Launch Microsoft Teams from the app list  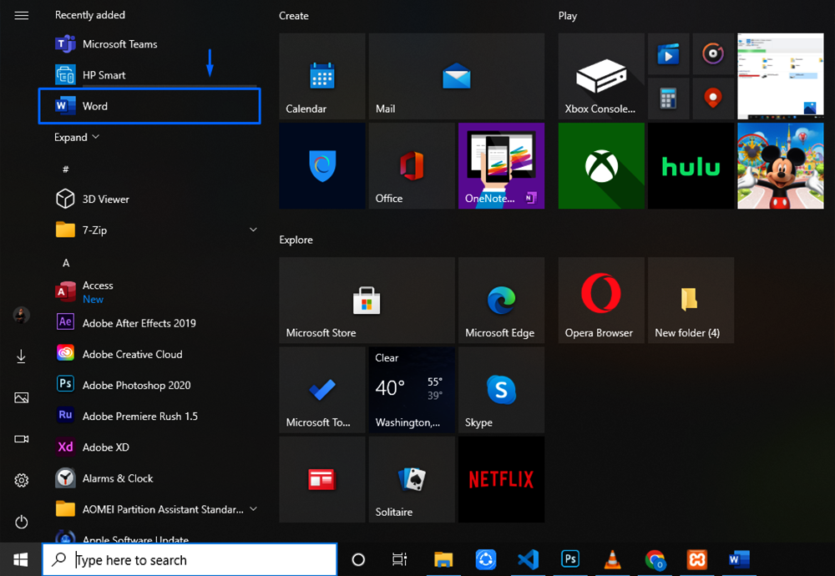(119, 44)
